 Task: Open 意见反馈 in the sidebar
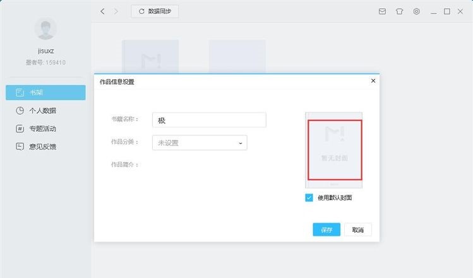pos(45,147)
